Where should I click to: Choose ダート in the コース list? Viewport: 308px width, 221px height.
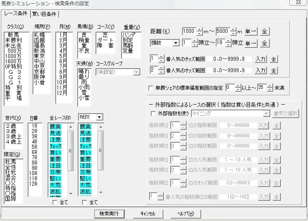click(x=105, y=40)
